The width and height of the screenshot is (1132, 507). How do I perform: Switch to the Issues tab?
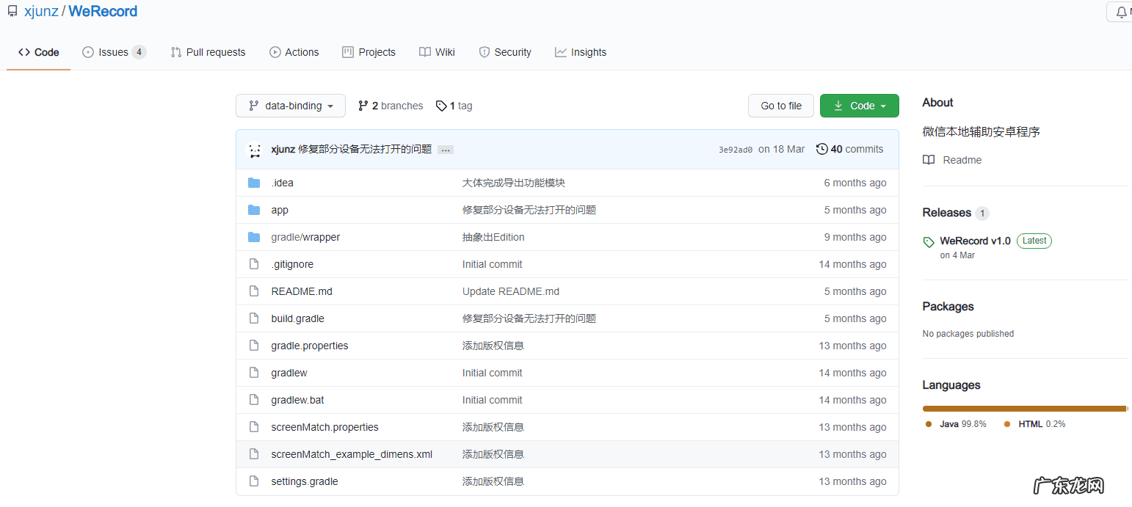(x=113, y=52)
